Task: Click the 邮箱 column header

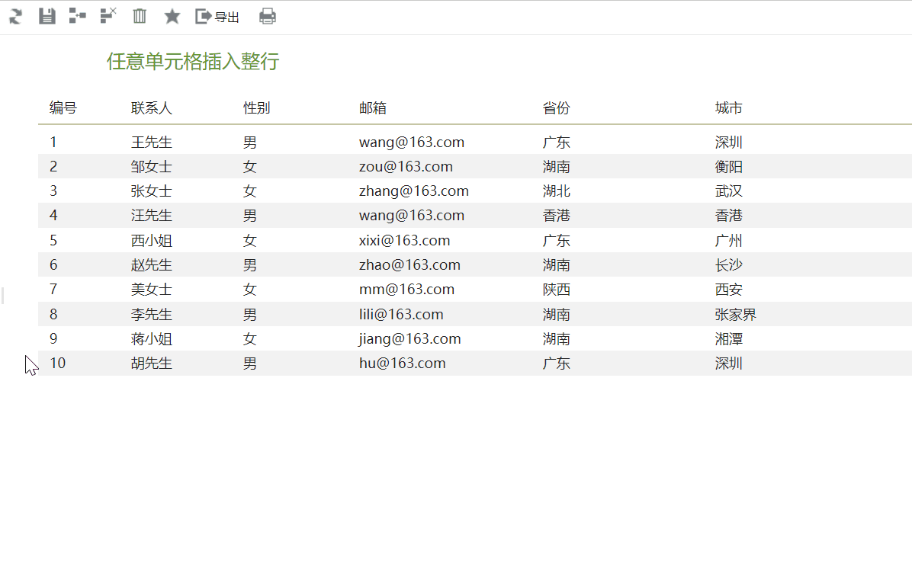Action: pyautogui.click(x=373, y=108)
